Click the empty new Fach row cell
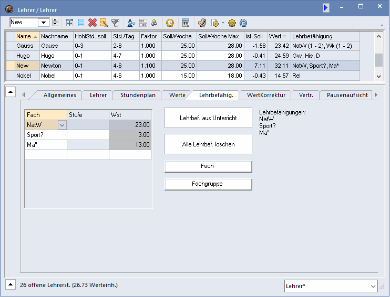The width and height of the screenshot is (390, 297). click(x=46, y=155)
